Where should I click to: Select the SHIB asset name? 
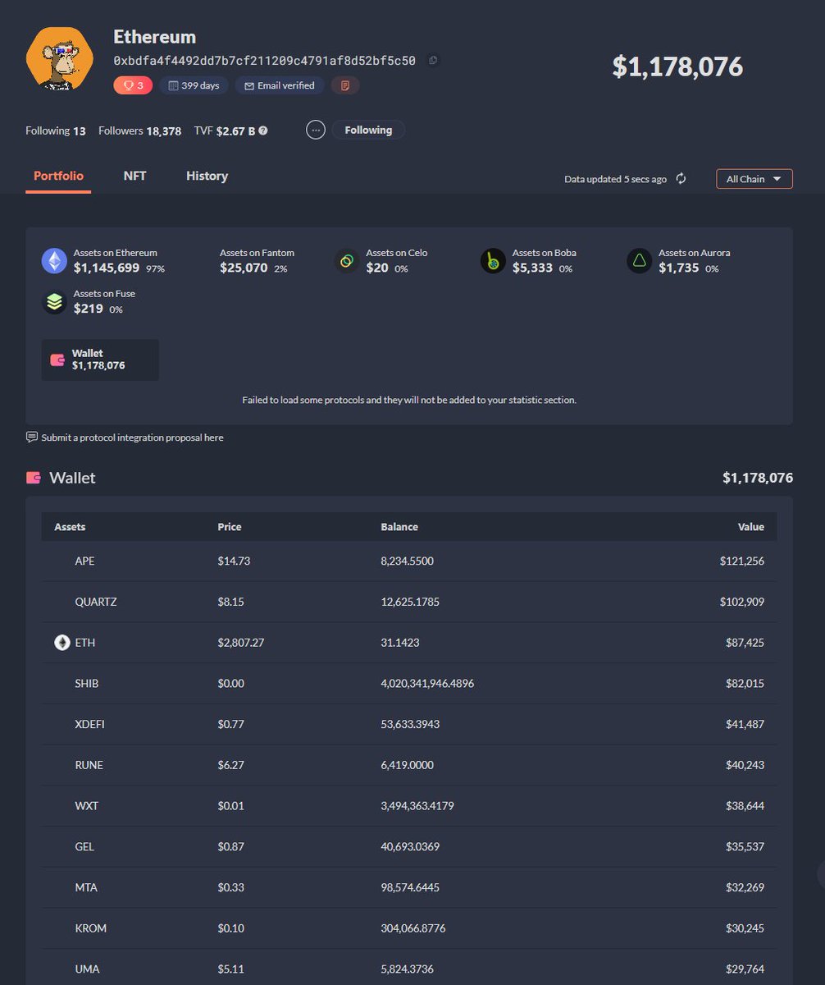[x=87, y=683]
